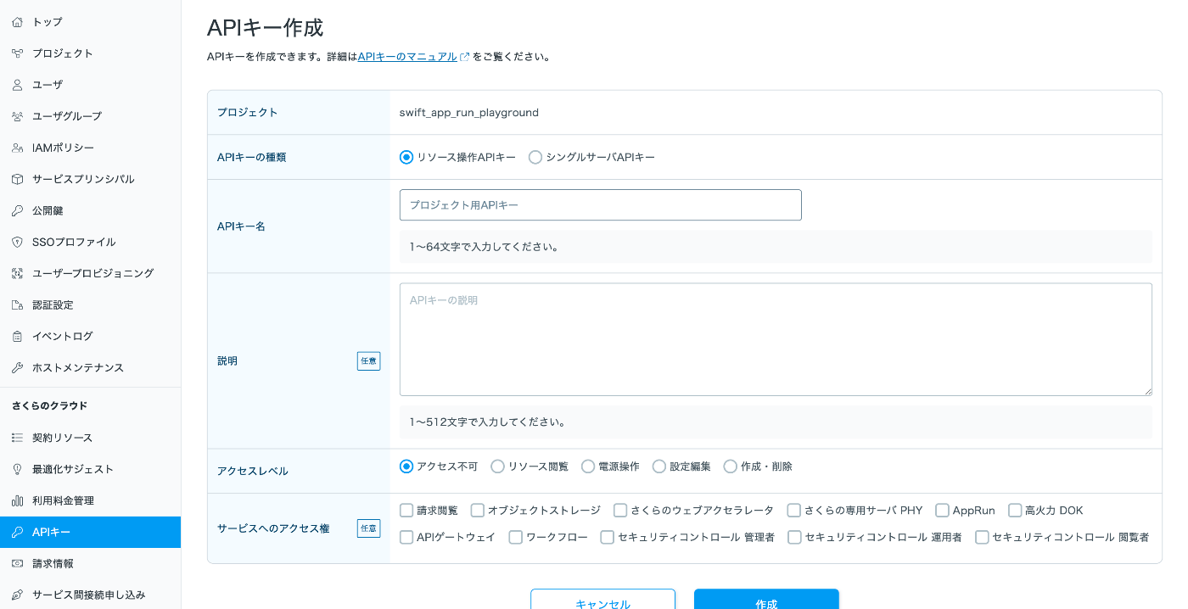Viewport: 1188px width, 609px height.
Task: Enable さくらの専用サーバ PHY access
Action: point(794,511)
